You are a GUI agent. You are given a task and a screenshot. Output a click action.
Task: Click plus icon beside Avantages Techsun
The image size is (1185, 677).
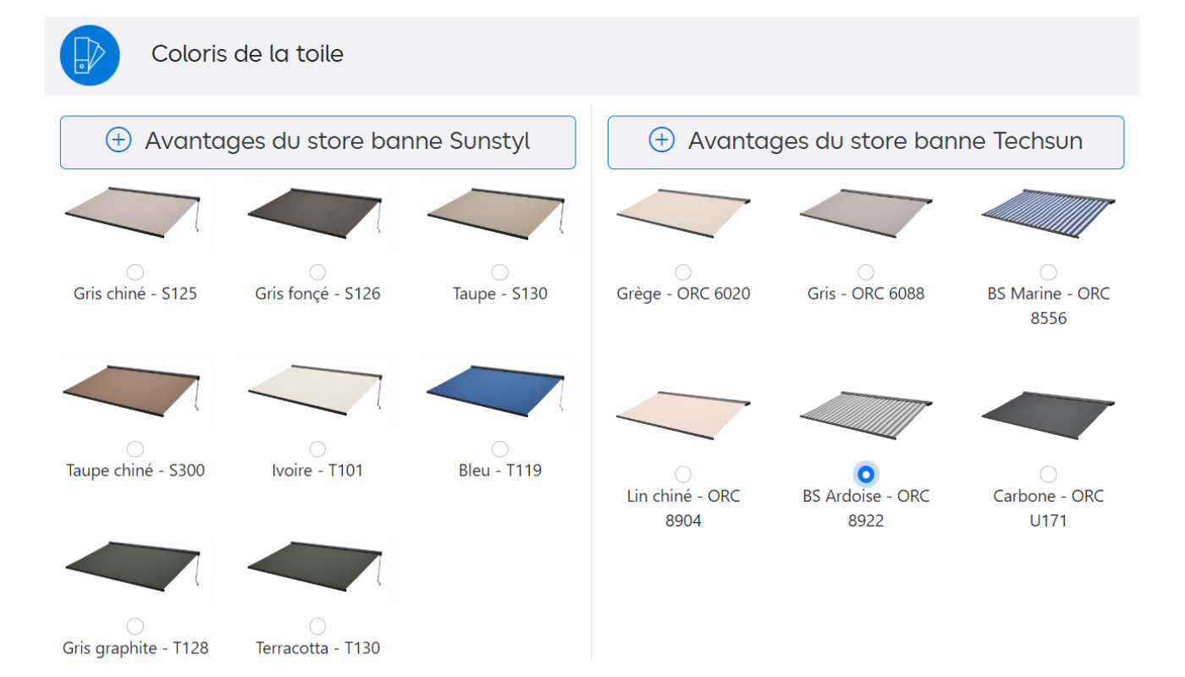[x=662, y=140]
